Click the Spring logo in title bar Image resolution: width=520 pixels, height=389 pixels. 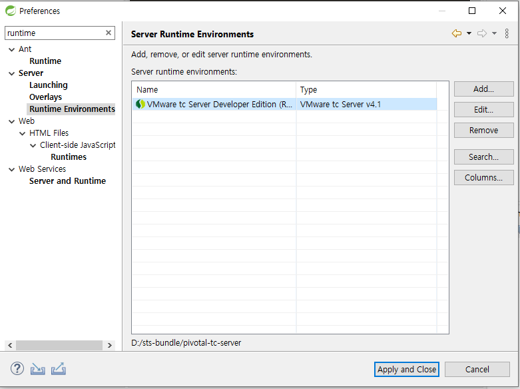[11, 11]
